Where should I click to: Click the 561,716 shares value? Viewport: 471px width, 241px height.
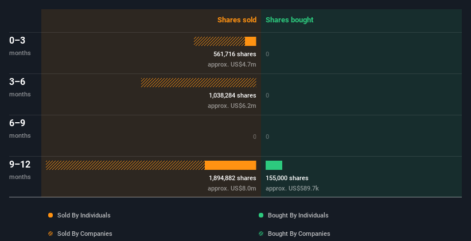235,54
